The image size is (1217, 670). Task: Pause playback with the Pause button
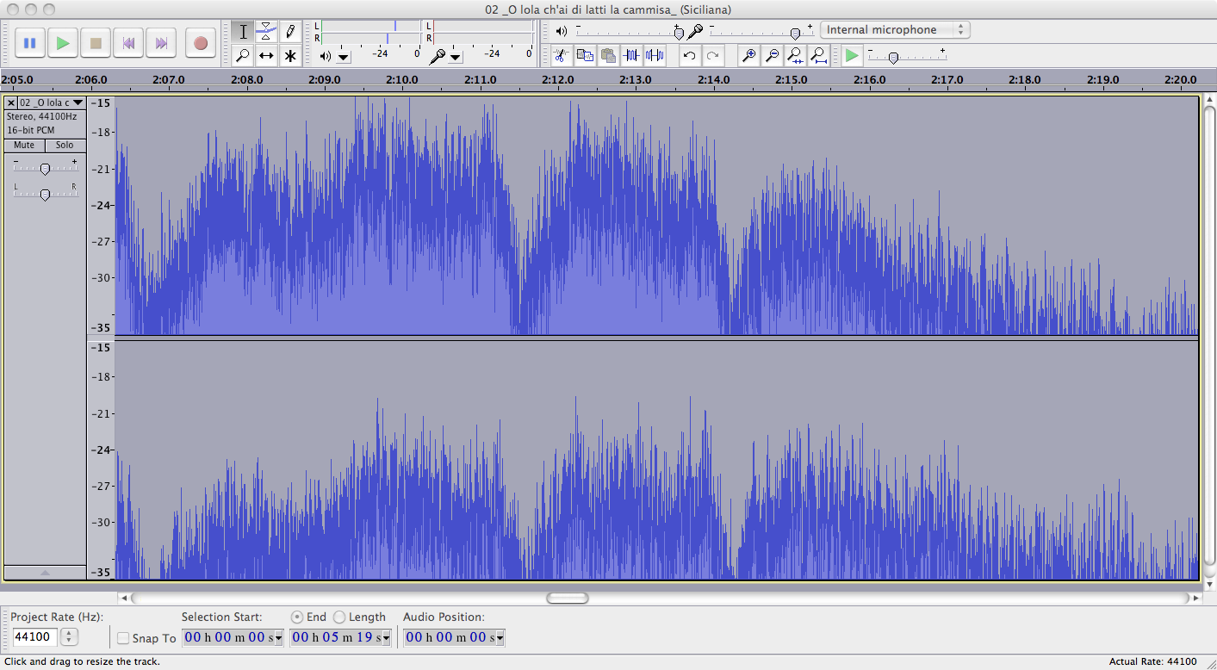click(30, 43)
